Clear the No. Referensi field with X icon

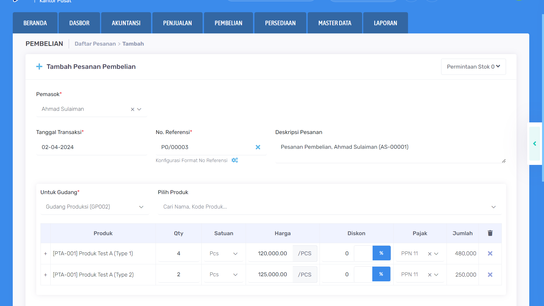coord(258,147)
